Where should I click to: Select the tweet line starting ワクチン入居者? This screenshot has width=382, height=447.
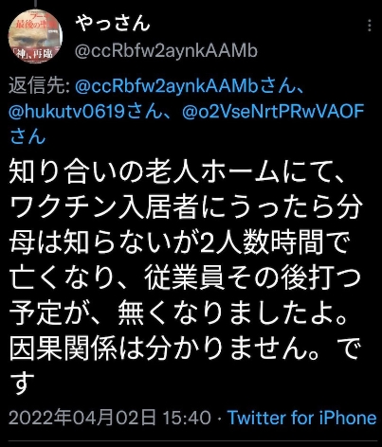coord(186,207)
